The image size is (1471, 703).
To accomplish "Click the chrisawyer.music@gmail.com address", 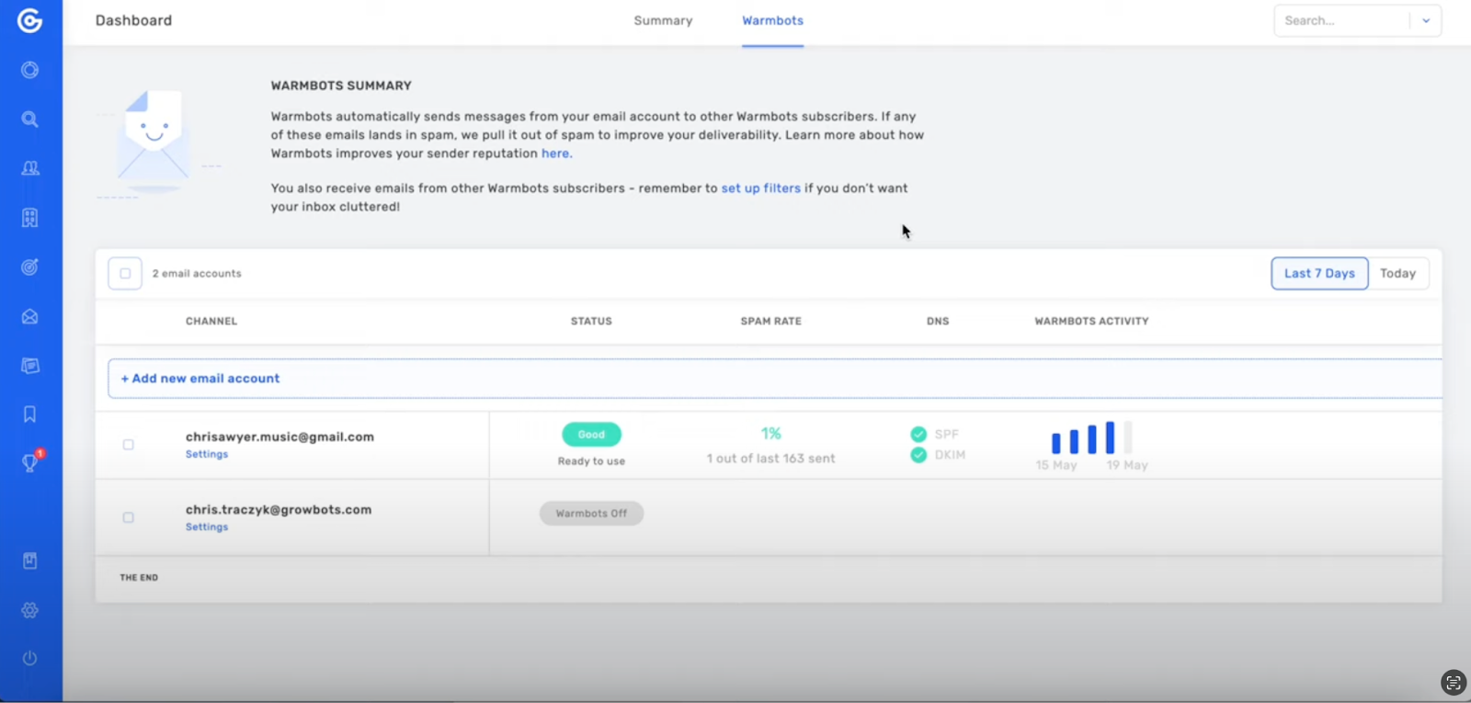I will (279, 437).
